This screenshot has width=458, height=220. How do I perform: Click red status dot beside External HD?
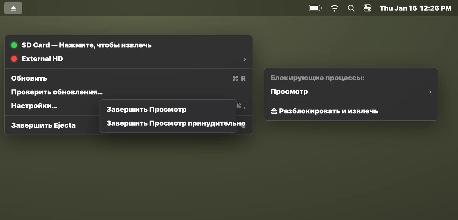coord(14,59)
